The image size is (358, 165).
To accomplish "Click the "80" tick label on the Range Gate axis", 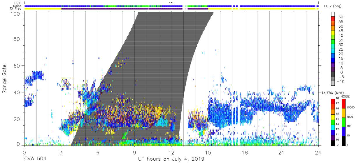I will coord(17,39).
